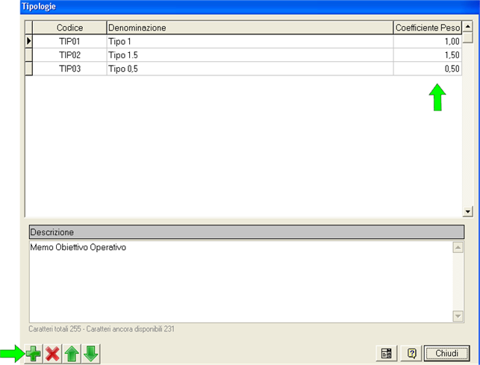Screen dimensions: 480x365
Task: Click the Coefficiente Peso column header
Action: point(427,28)
